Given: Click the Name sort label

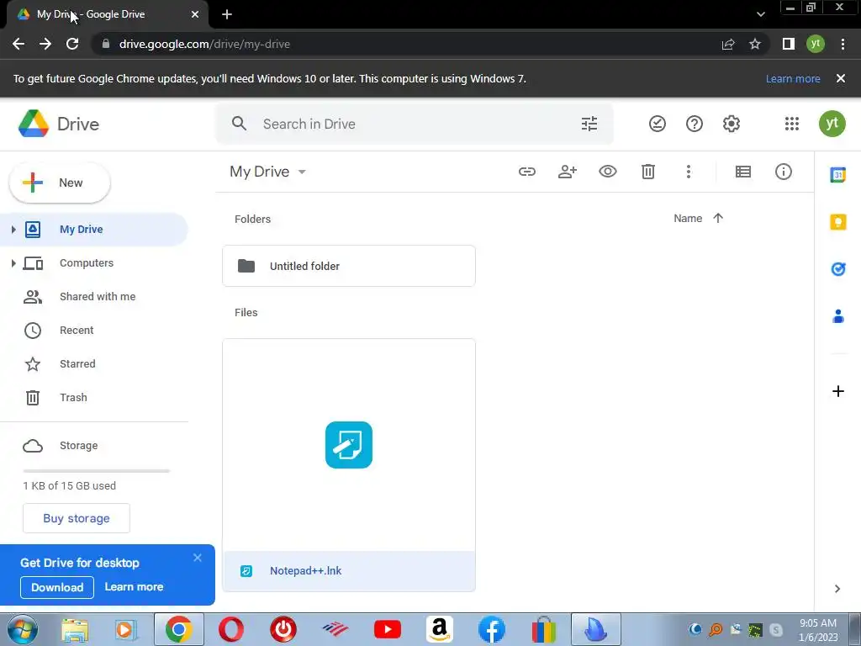Looking at the screenshot, I should 688,218.
